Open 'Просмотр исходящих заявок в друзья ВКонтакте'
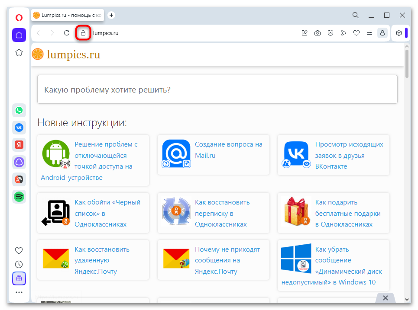 click(x=349, y=155)
